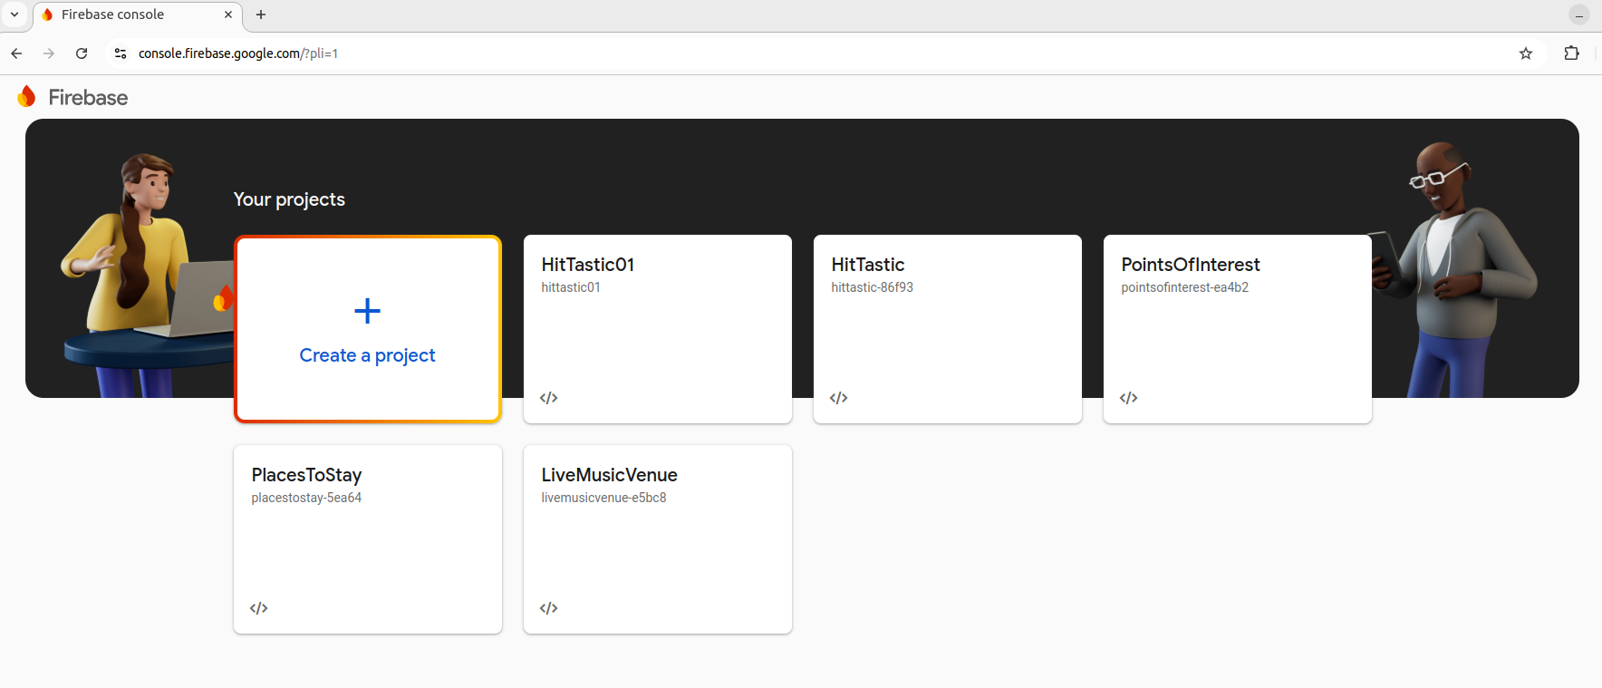Open a new browser tab with plus
The image size is (1602, 688).
coord(261,15)
